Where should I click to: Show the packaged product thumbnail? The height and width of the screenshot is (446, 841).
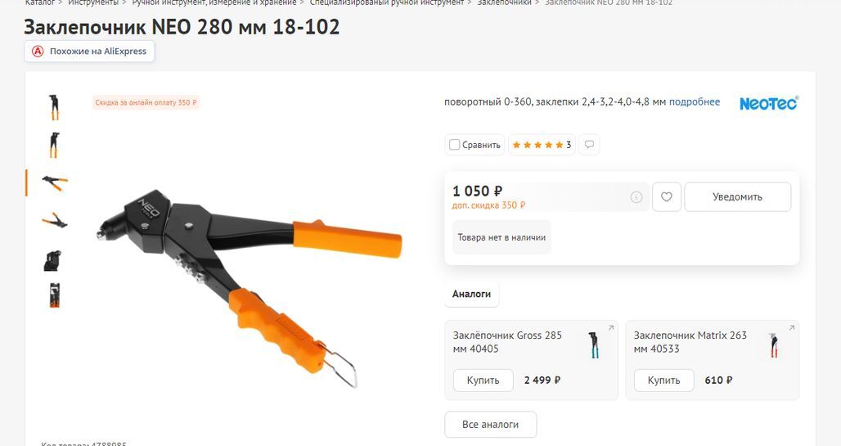coord(54,295)
